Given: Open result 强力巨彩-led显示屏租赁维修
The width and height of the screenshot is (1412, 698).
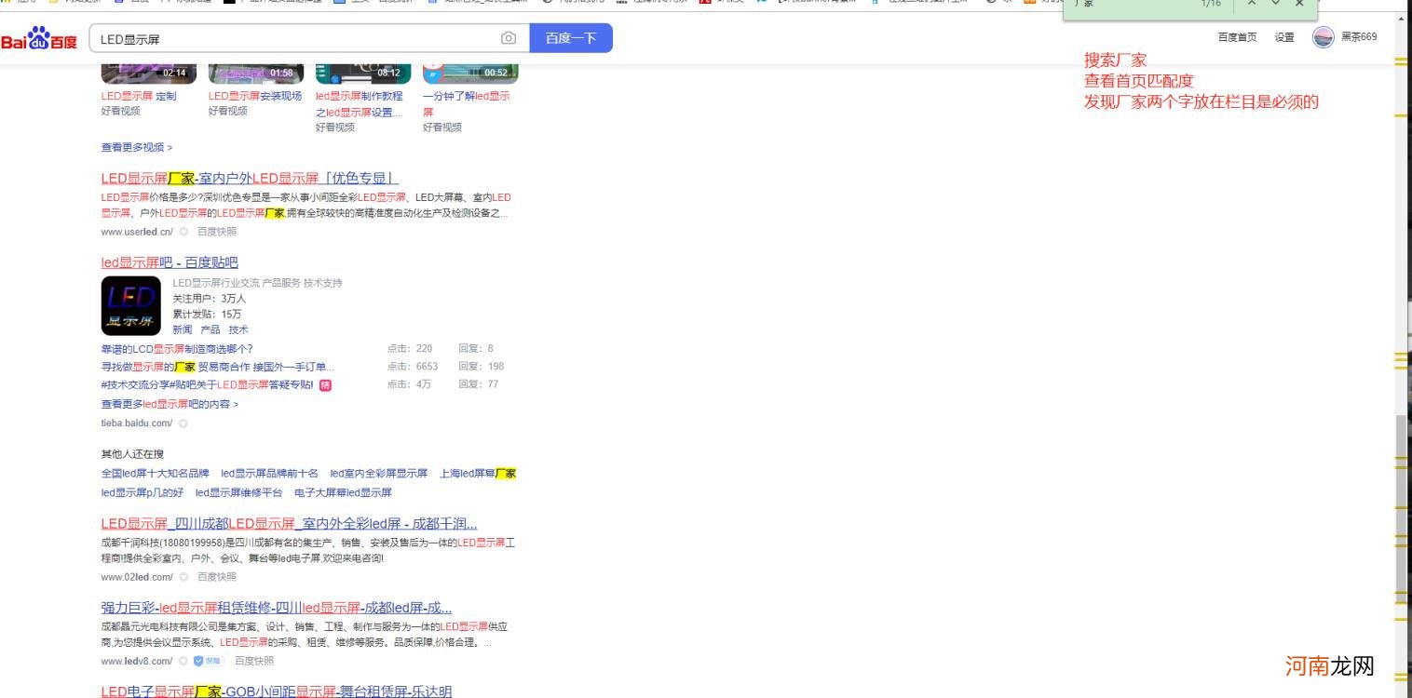Looking at the screenshot, I should pyautogui.click(x=277, y=608).
